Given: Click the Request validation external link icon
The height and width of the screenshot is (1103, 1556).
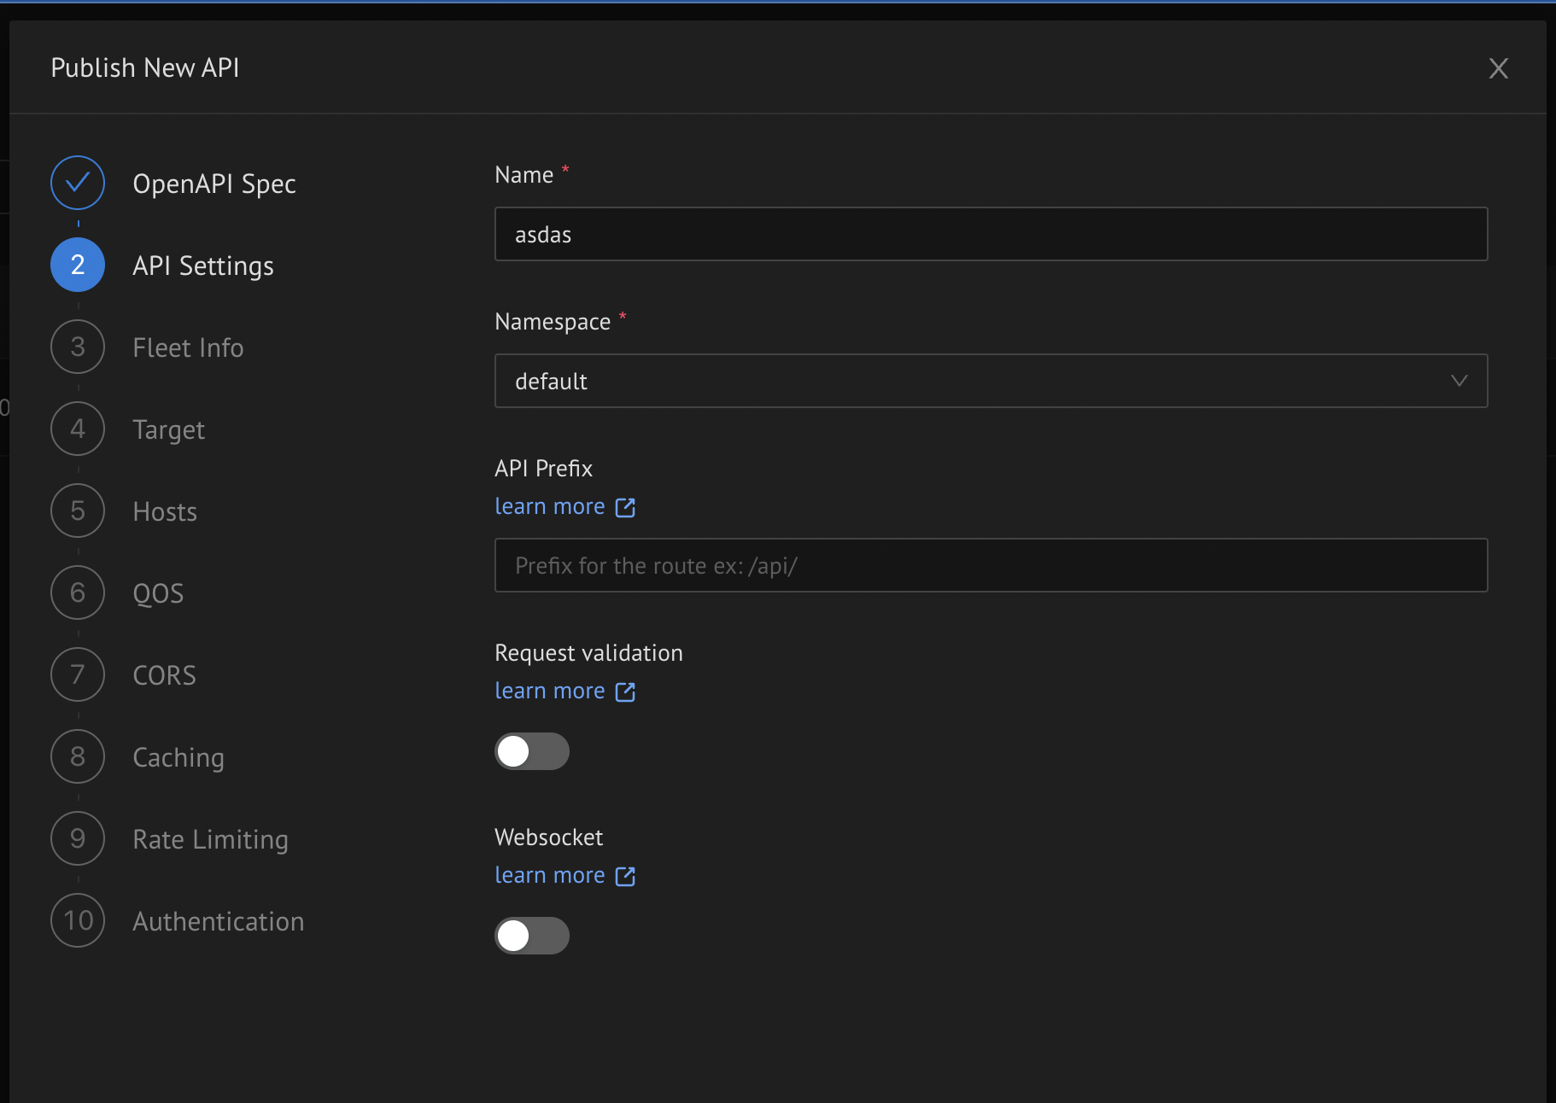Looking at the screenshot, I should click(626, 691).
